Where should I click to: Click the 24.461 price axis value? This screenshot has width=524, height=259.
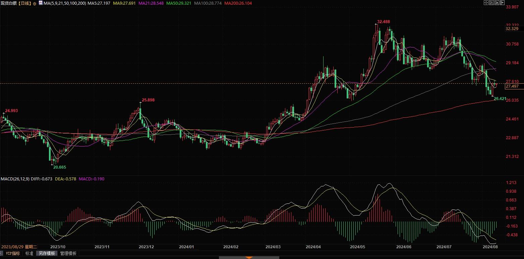tap(512, 119)
